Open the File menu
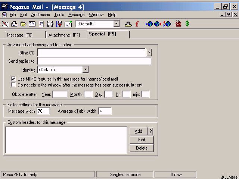The image size is (239, 179). coord(13,15)
